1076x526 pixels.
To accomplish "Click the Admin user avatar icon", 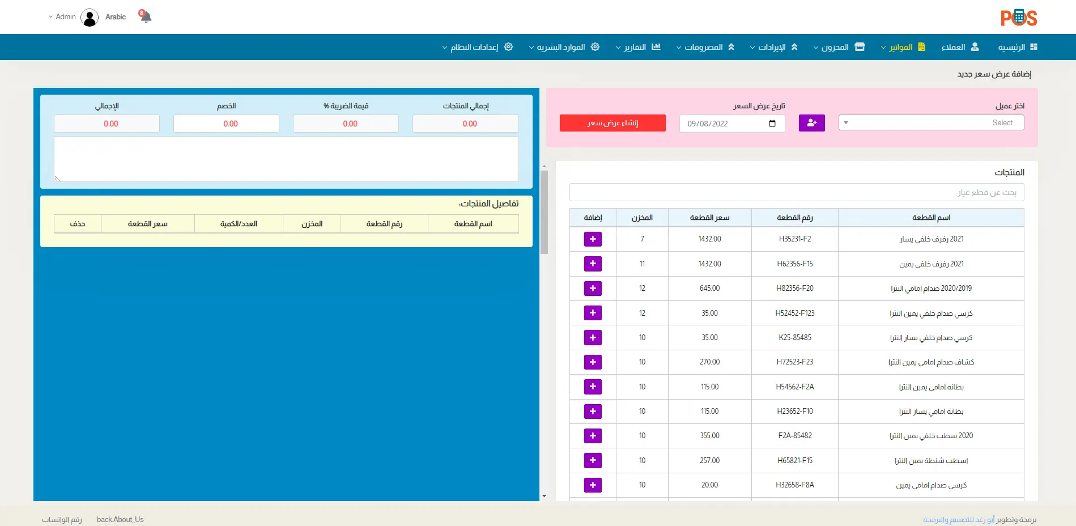I will click(x=90, y=18).
